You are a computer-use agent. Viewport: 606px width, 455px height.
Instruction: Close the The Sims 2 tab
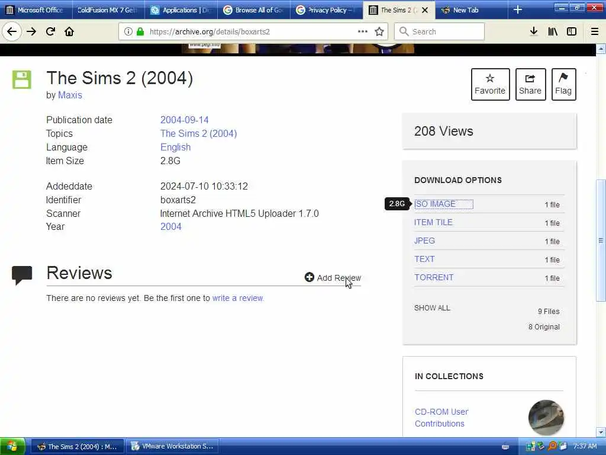pyautogui.click(x=425, y=10)
